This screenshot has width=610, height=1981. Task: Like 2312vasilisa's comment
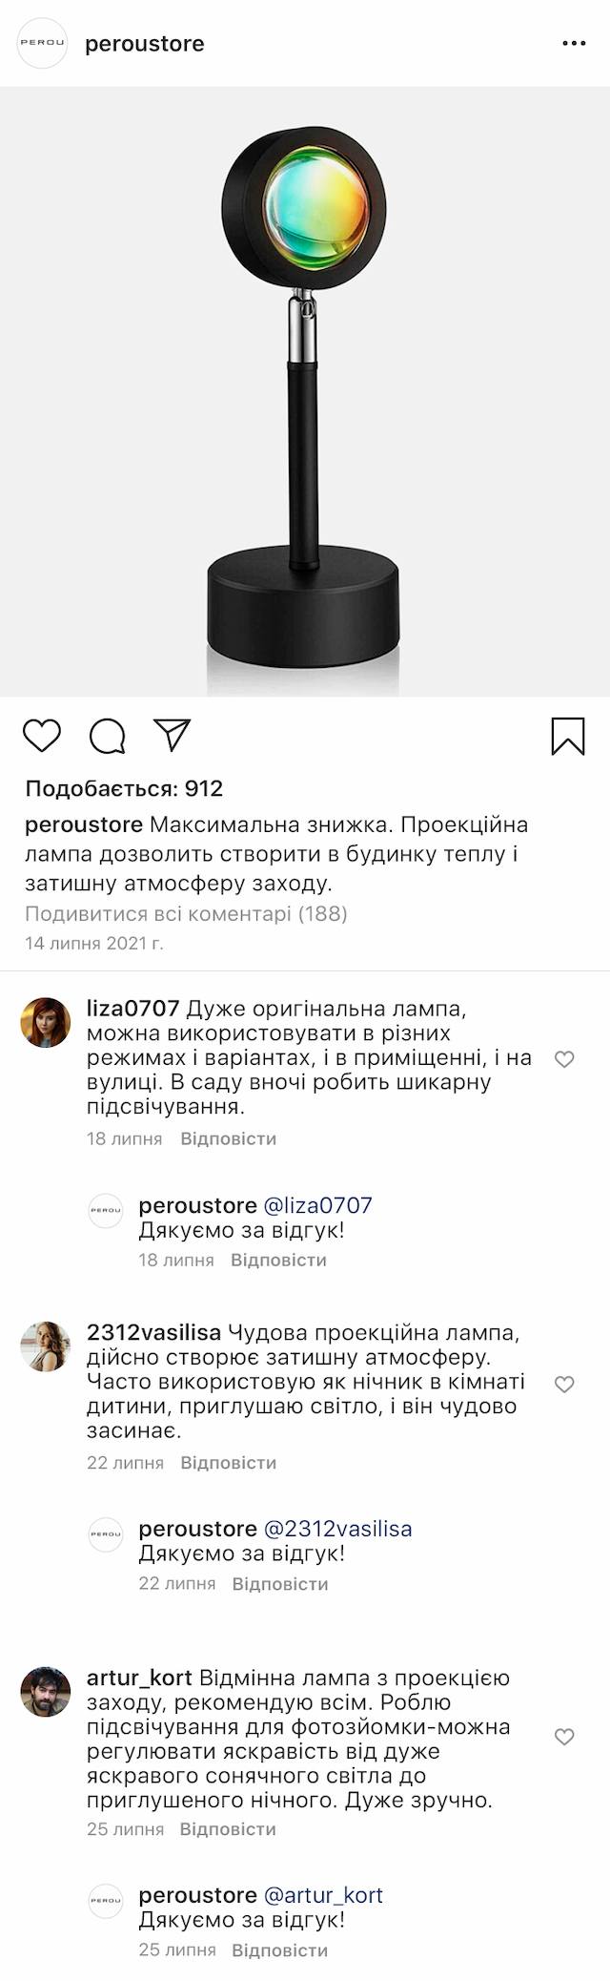[564, 1384]
